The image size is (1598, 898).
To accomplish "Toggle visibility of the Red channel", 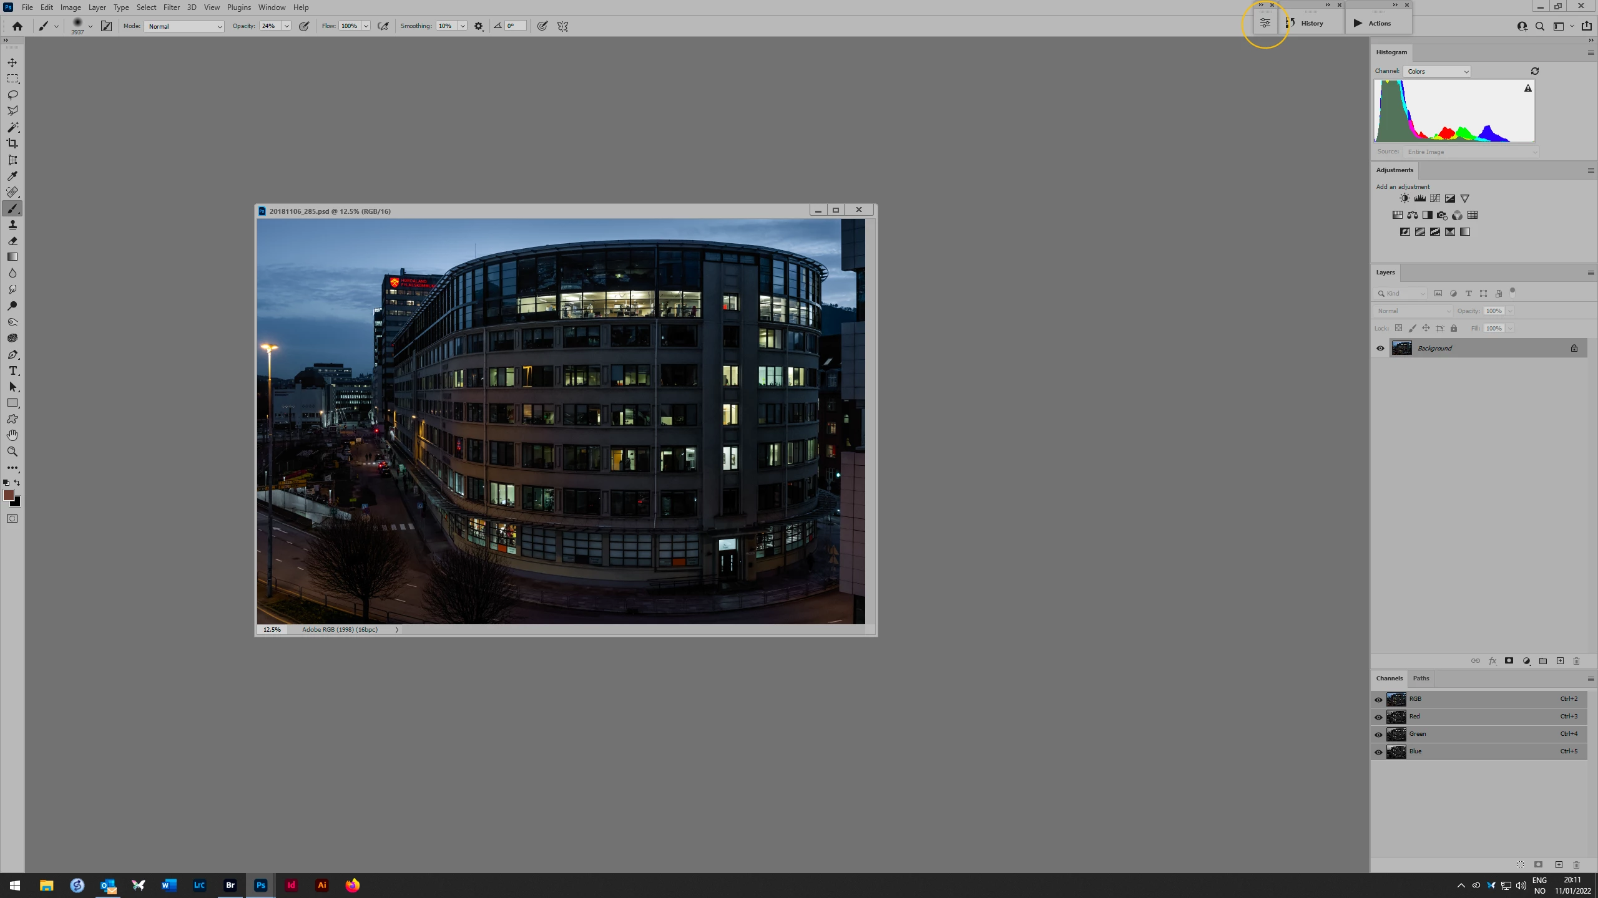I will pos(1378,717).
